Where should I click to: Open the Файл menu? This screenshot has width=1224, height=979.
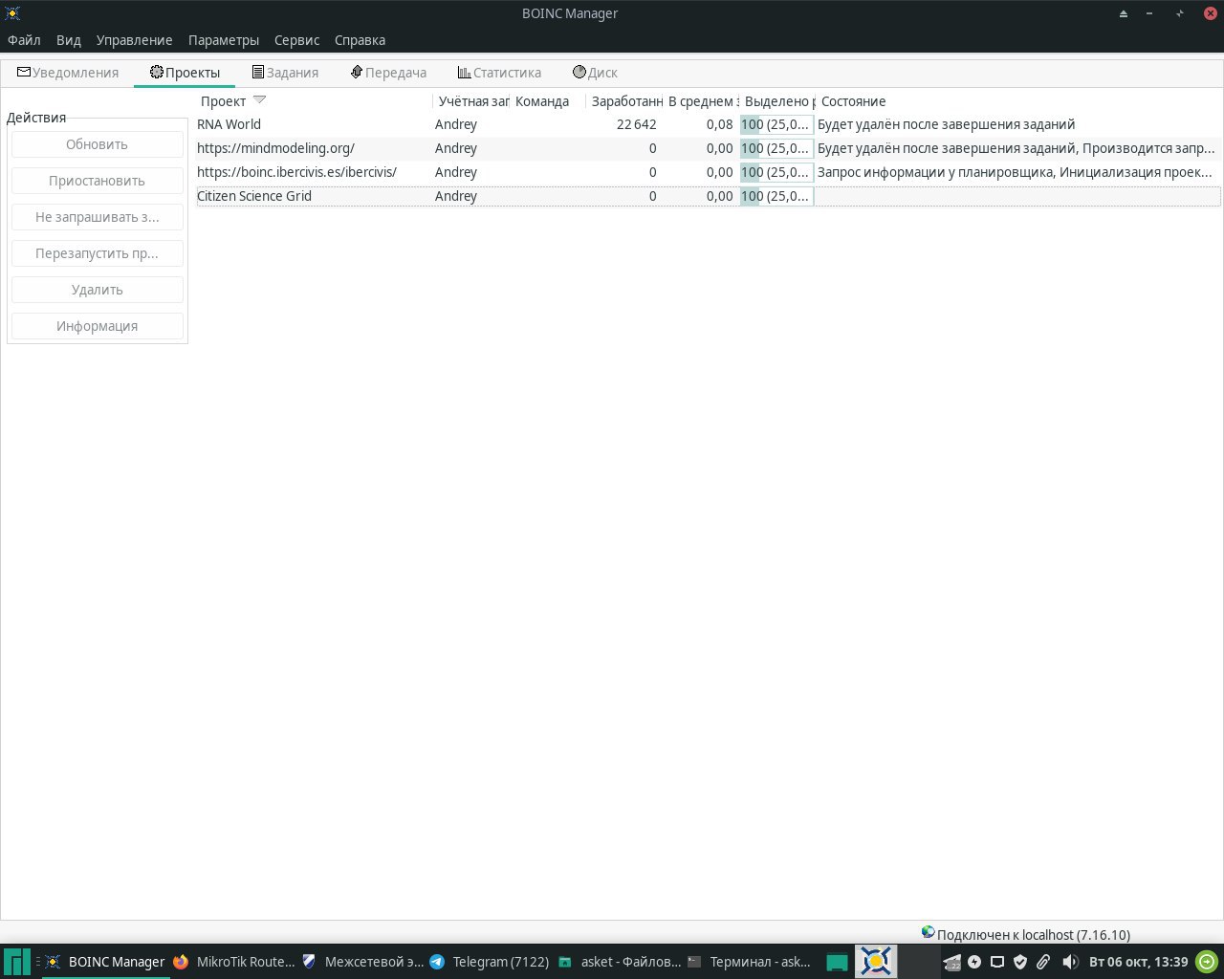point(24,40)
